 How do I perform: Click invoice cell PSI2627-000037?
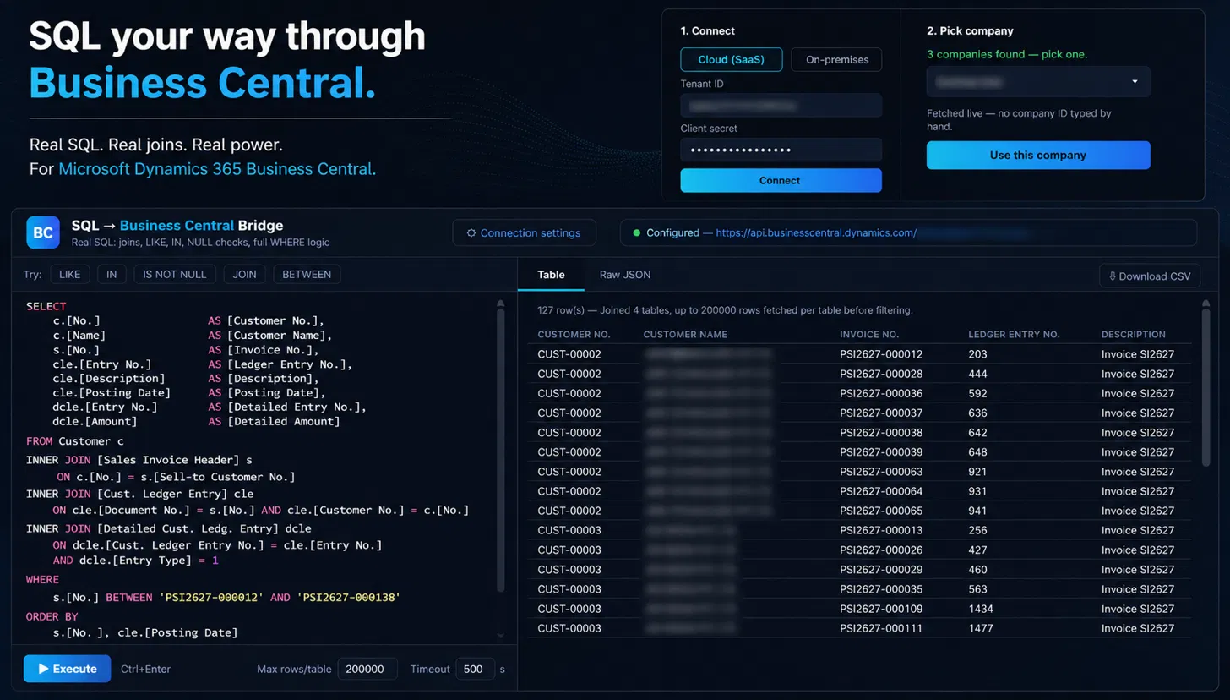click(881, 413)
